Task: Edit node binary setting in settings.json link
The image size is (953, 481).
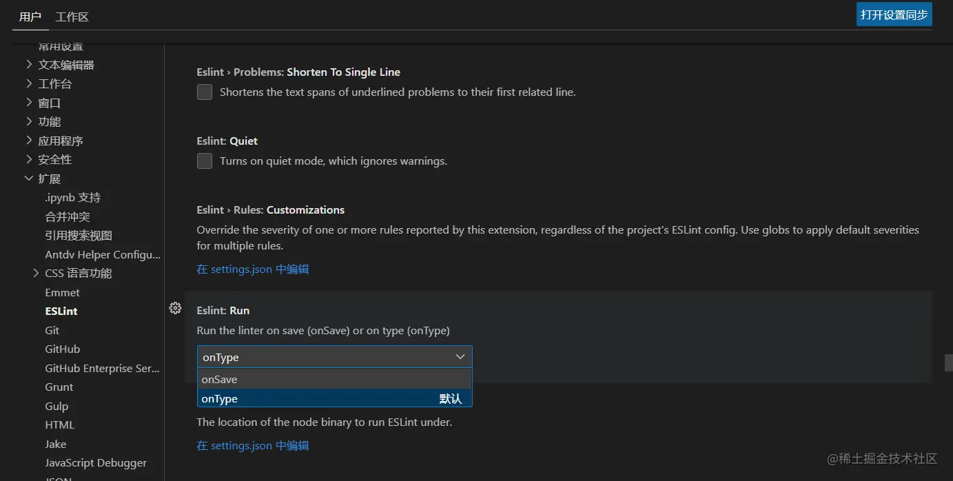Action: (x=253, y=446)
